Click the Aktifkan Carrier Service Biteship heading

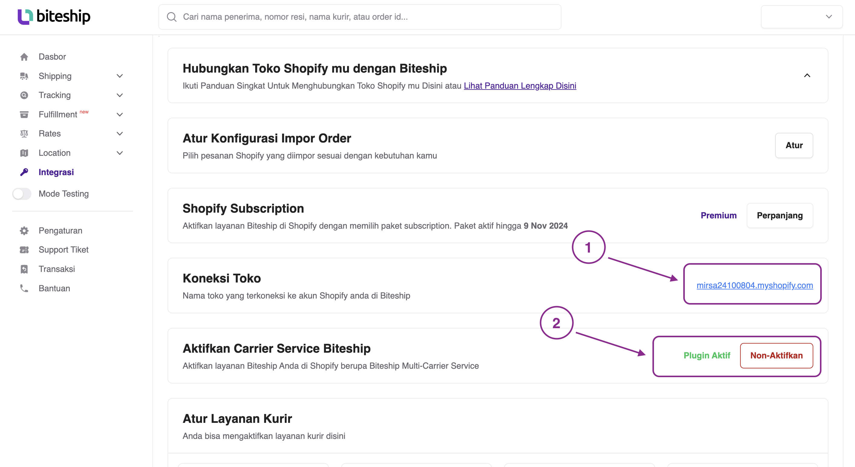276,348
